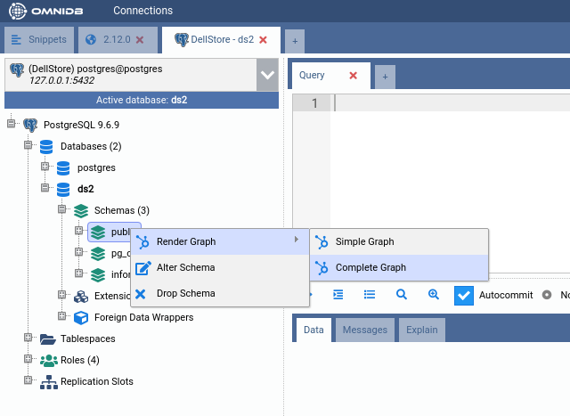The image size is (570, 416).
Task: Click the Extensions cubes icon
Action: point(81,297)
